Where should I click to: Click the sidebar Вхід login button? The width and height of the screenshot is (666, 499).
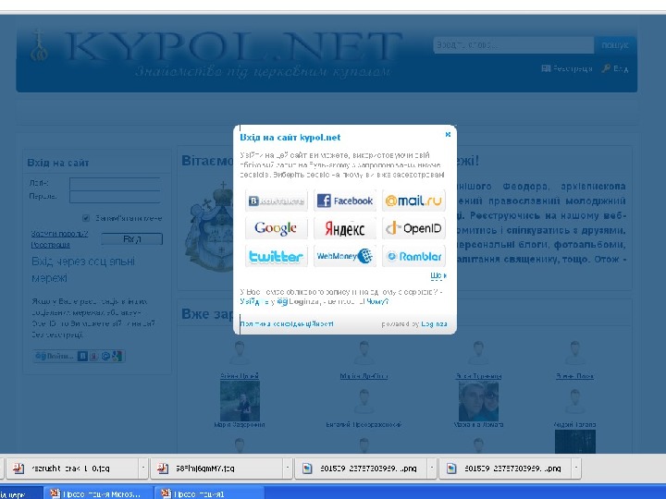coord(132,239)
